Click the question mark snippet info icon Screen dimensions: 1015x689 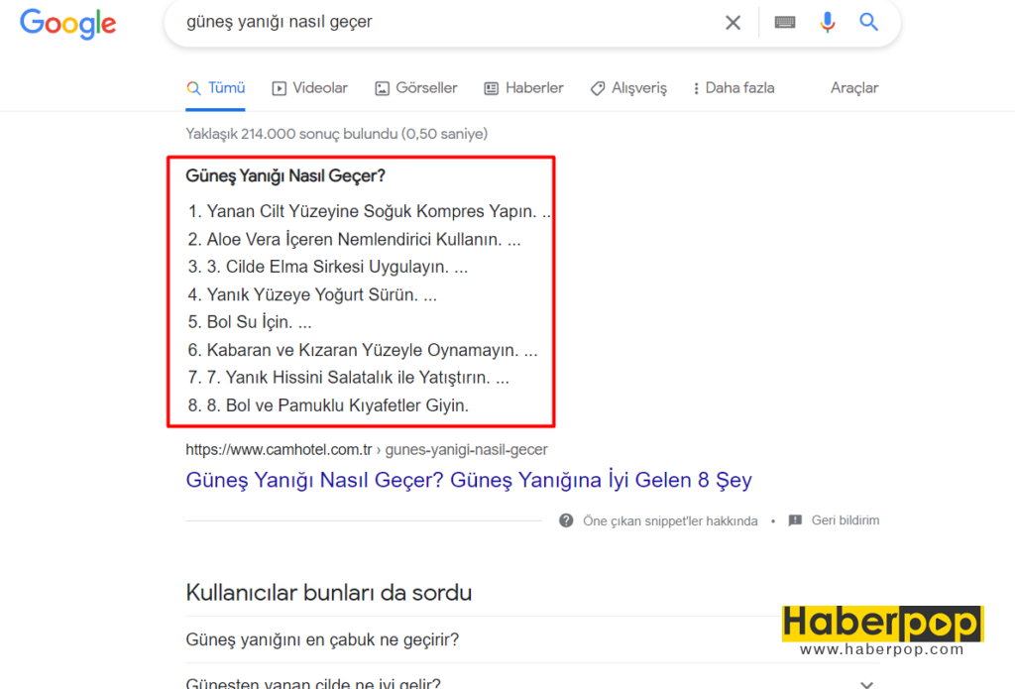566,520
